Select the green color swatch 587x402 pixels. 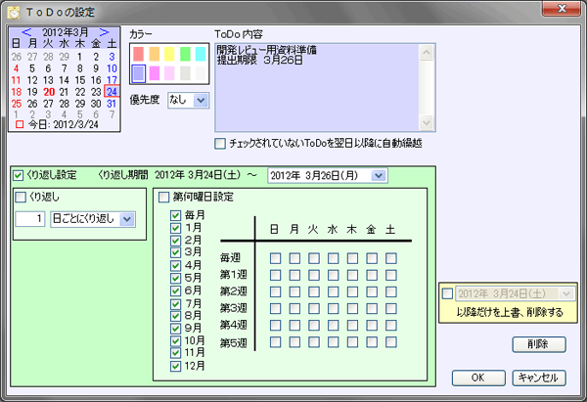coord(185,54)
